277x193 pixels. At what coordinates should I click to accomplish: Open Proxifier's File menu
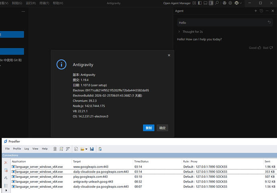(x=7, y=149)
